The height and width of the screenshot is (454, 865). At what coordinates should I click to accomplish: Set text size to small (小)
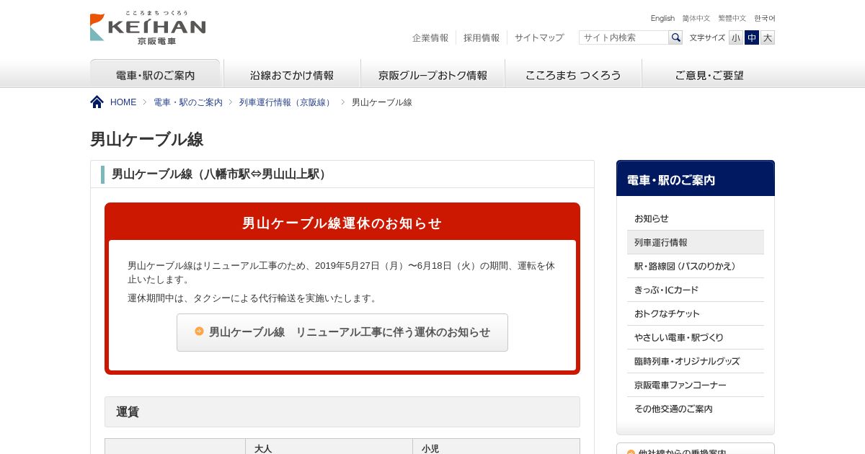pyautogui.click(x=735, y=37)
